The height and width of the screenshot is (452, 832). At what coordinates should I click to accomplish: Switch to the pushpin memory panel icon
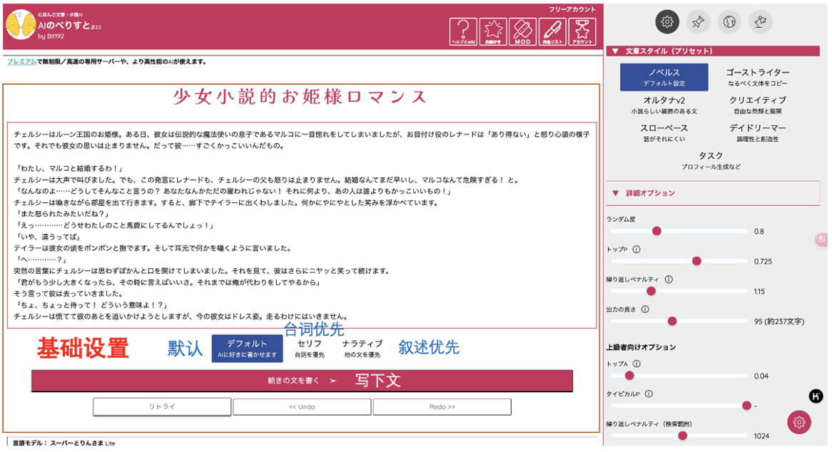[x=699, y=22]
